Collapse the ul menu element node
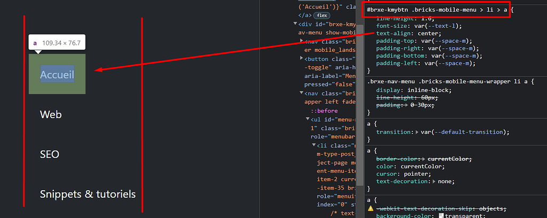Image resolution: width=547 pixels, height=218 pixels. point(307,120)
